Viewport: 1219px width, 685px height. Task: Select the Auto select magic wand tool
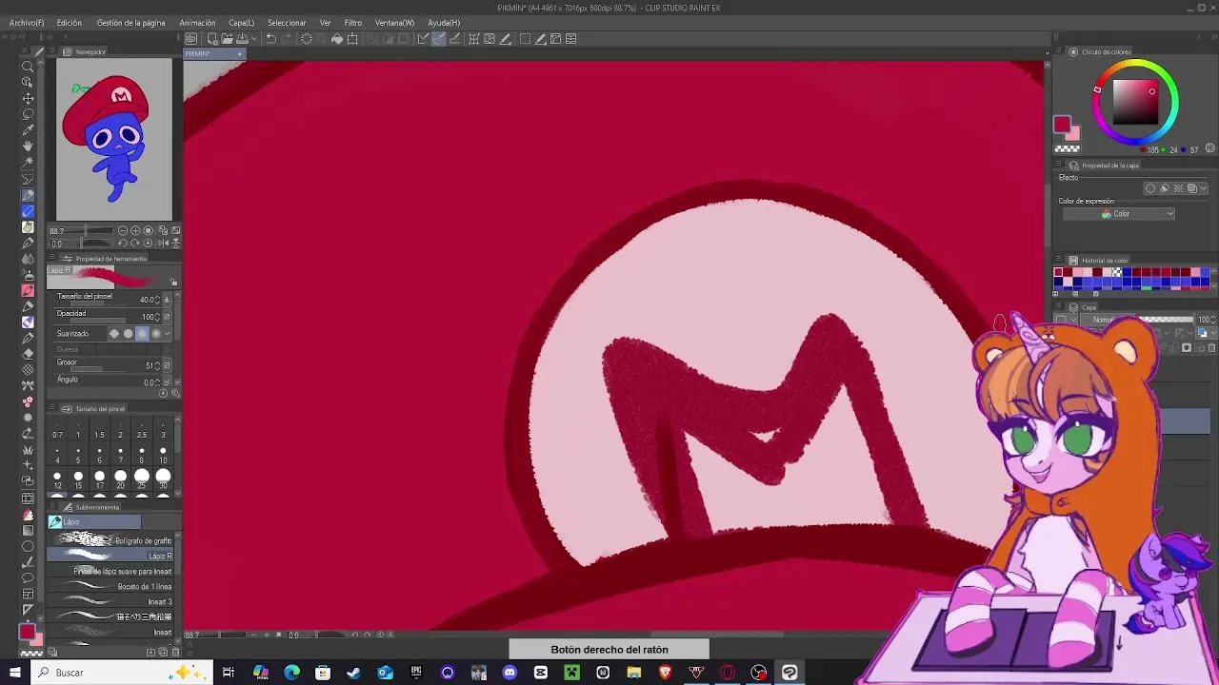[28, 162]
